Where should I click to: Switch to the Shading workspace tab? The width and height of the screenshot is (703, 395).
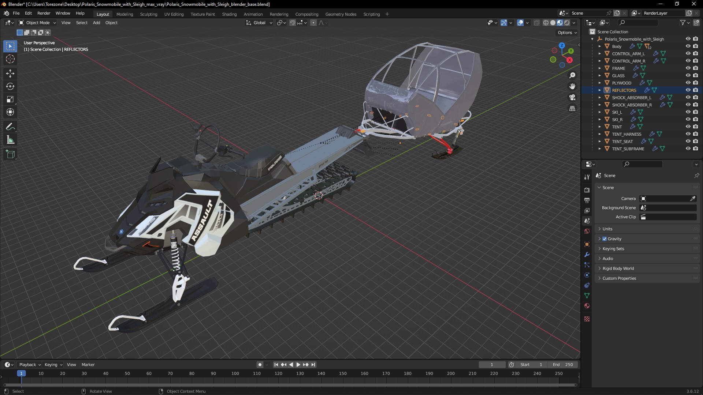coord(229,14)
